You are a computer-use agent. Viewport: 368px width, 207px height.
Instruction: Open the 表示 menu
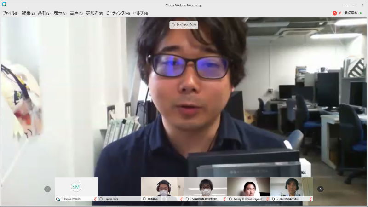pyautogui.click(x=60, y=13)
